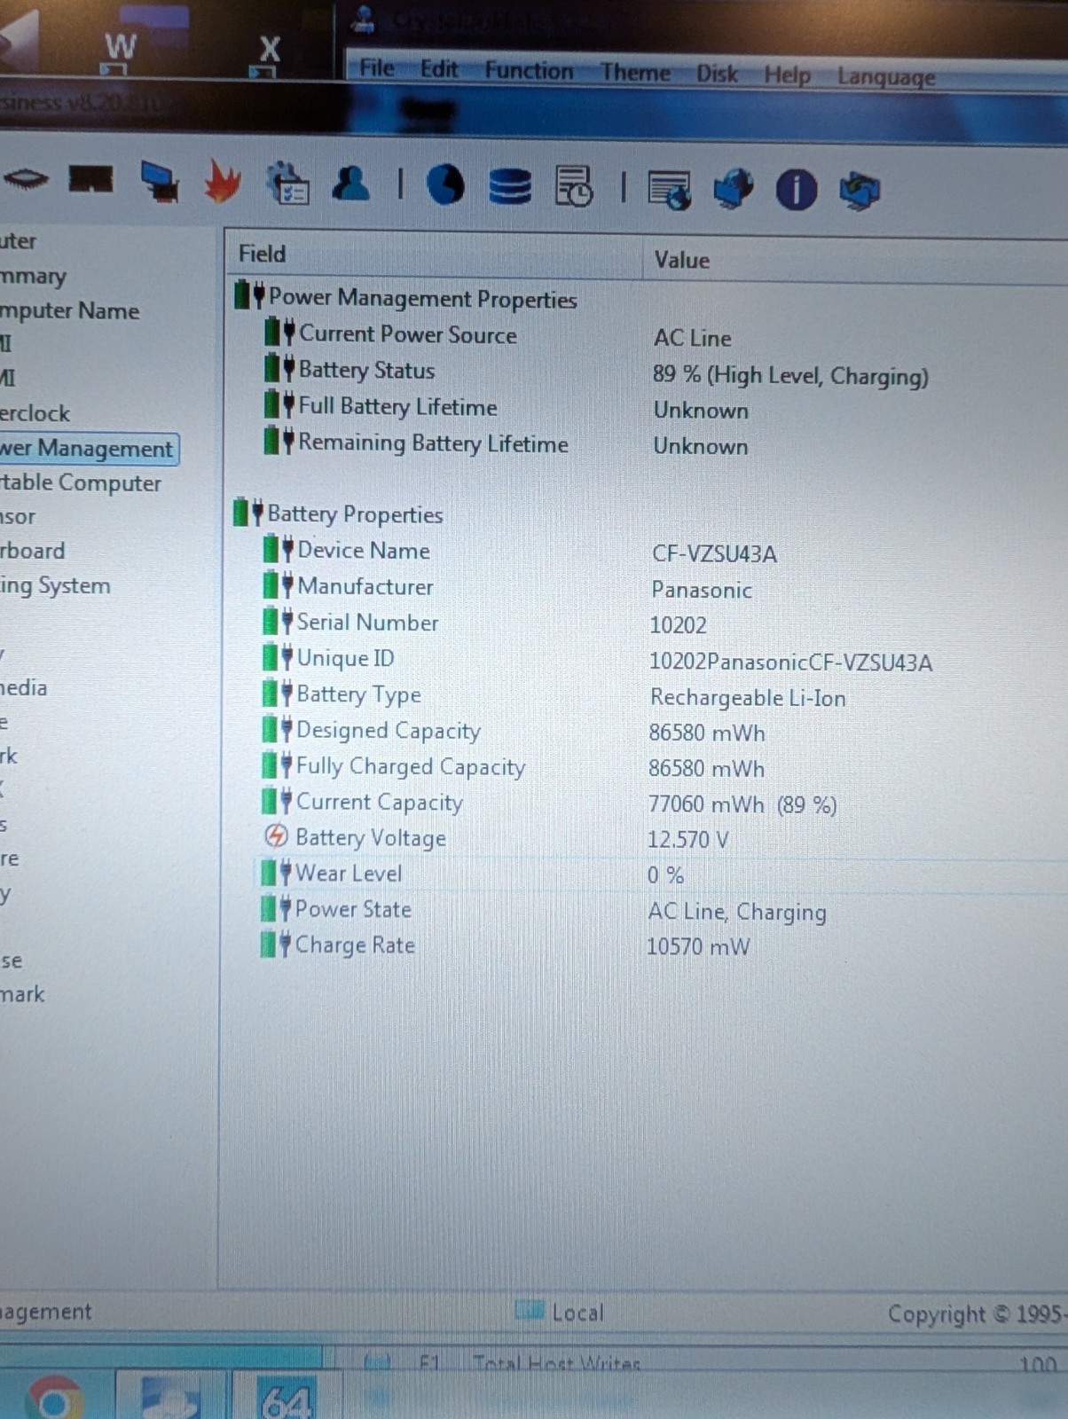This screenshot has width=1068, height=1419.
Task: Open the Function menu in CrystalDiskInfo
Action: tap(529, 71)
